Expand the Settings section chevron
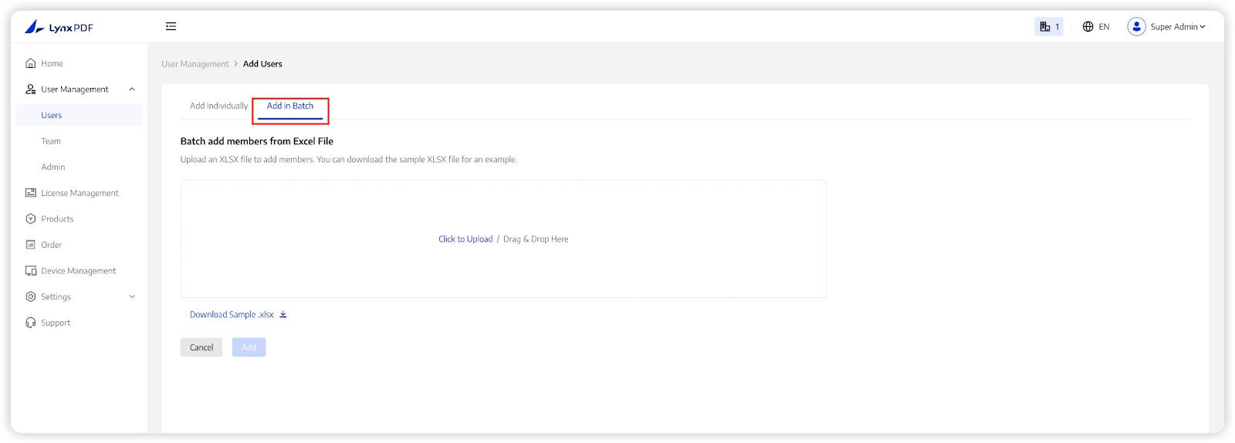Image resolution: width=1235 pixels, height=443 pixels. click(x=132, y=297)
